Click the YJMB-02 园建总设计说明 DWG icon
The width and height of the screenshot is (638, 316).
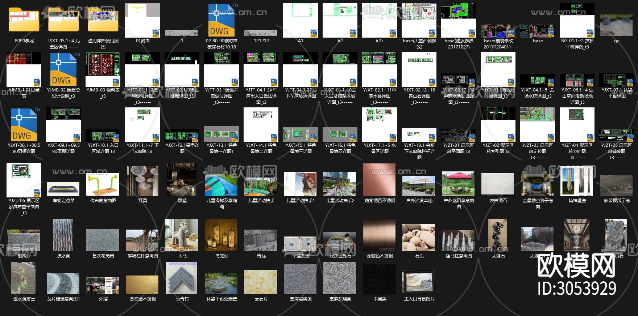[x=63, y=69]
